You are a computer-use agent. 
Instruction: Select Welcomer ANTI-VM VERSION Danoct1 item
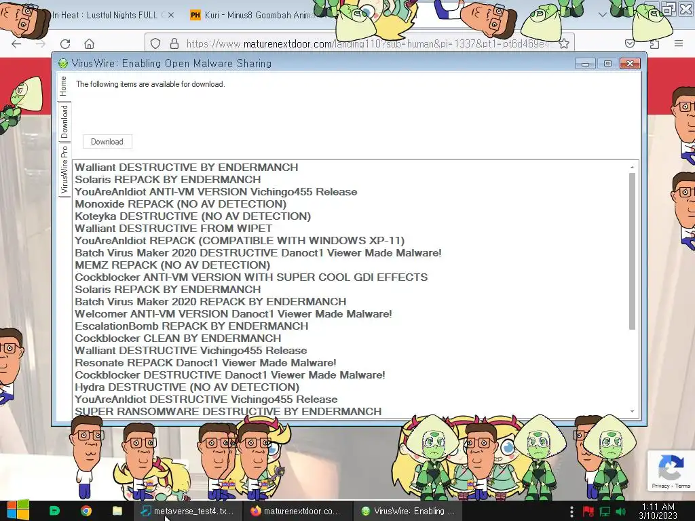pyautogui.click(x=233, y=314)
